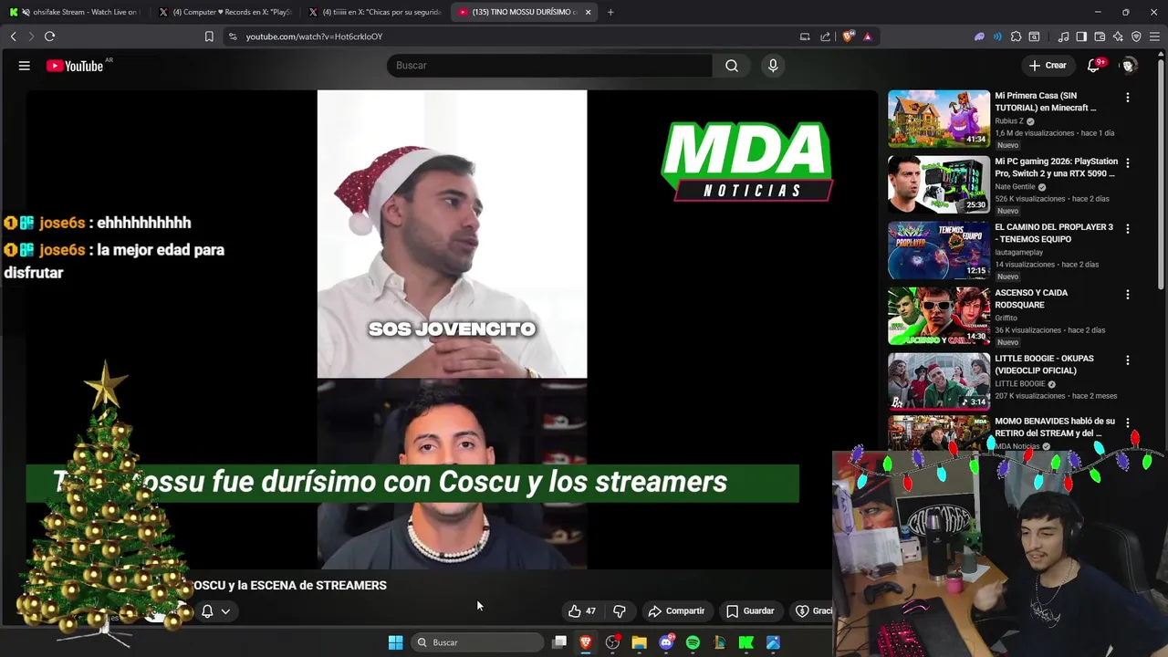Open options for ASCENSO Y CAIDA RODSQUARE video
Screen dimensions: 1168x657
coord(1128,295)
